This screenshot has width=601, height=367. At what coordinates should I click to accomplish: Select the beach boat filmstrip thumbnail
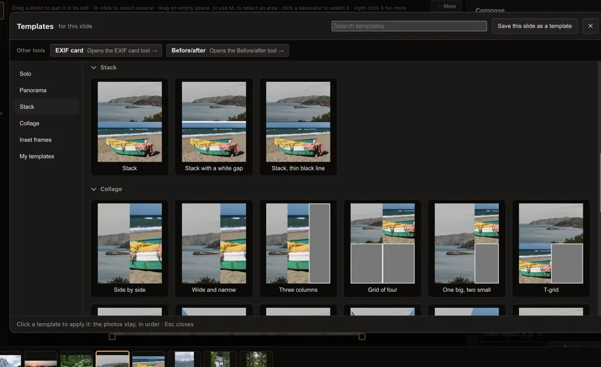coord(148,359)
